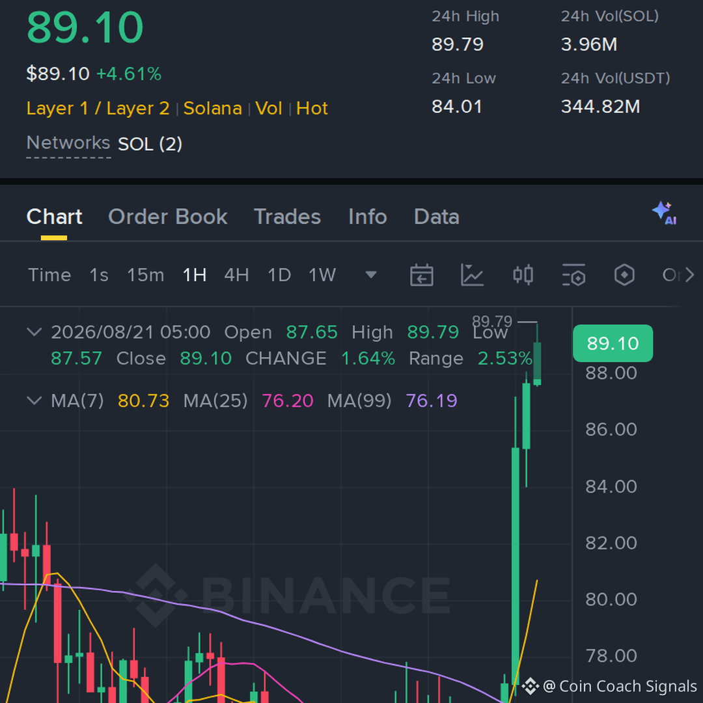Viewport: 703px width, 703px height.
Task: Click the Networks label
Action: 68,143
